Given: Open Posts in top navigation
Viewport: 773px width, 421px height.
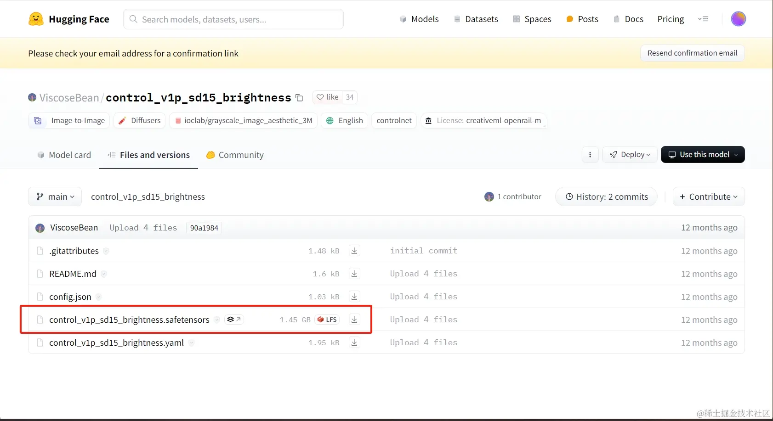Looking at the screenshot, I should point(582,19).
